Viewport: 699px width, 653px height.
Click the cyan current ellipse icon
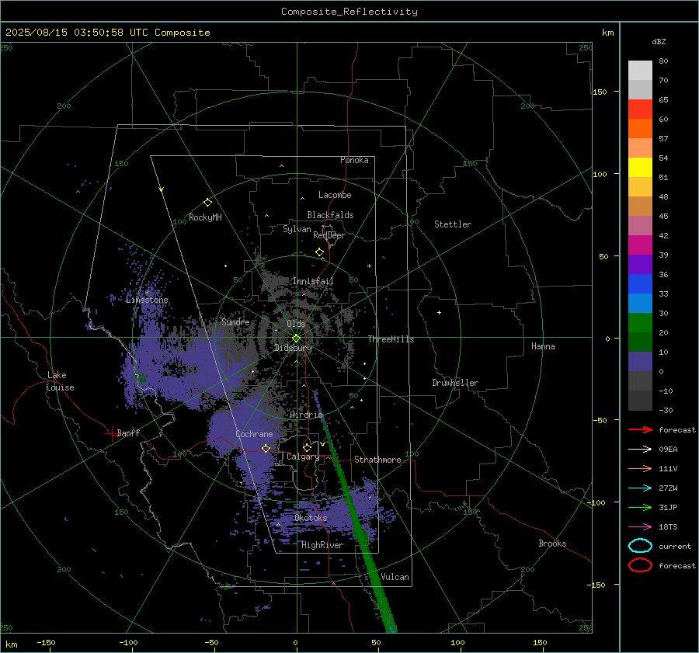point(640,546)
